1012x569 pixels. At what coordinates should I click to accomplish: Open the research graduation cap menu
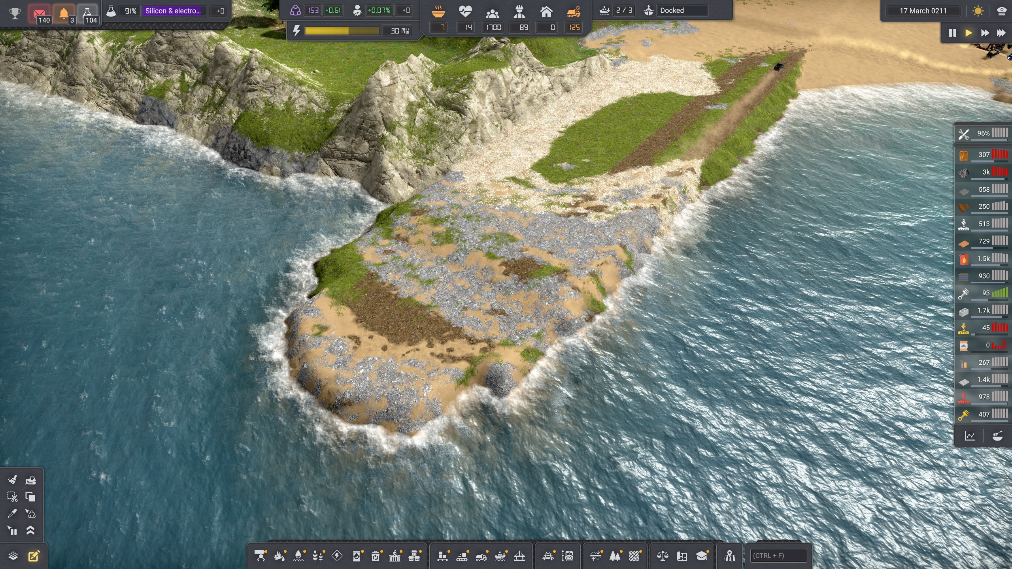(702, 556)
